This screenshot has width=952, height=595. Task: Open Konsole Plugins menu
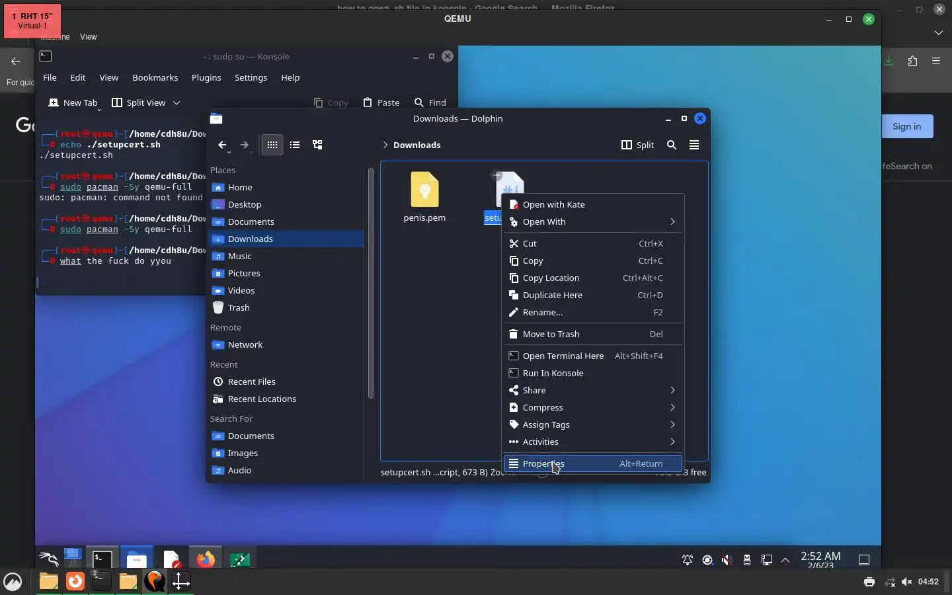pyautogui.click(x=206, y=77)
